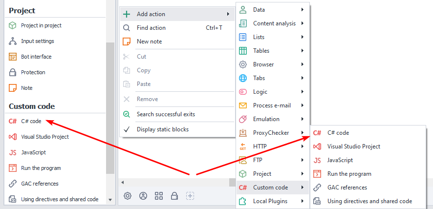This screenshot has width=433, height=209.
Task: Open Input settings in Project panel
Action: 37,41
